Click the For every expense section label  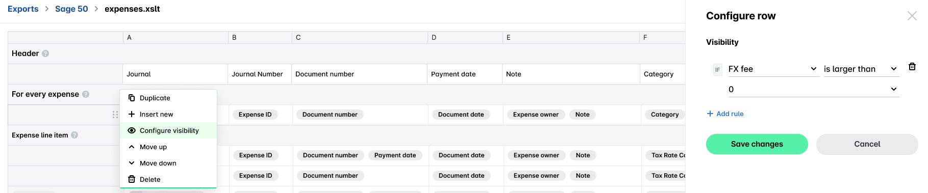[45, 94]
